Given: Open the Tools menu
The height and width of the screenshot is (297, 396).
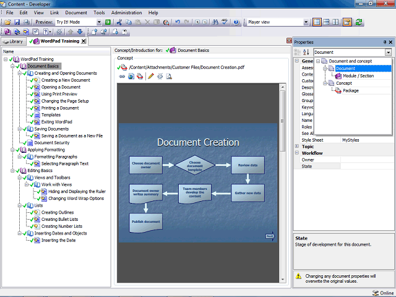Looking at the screenshot, I should coord(99,12).
